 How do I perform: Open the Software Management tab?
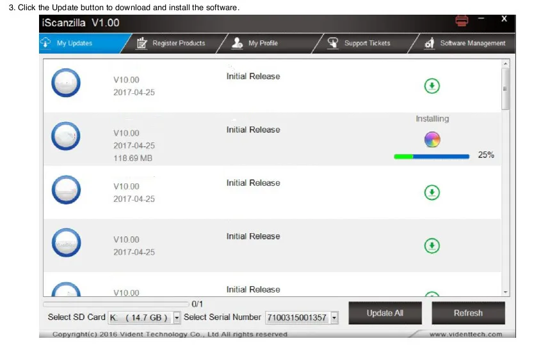coord(465,43)
